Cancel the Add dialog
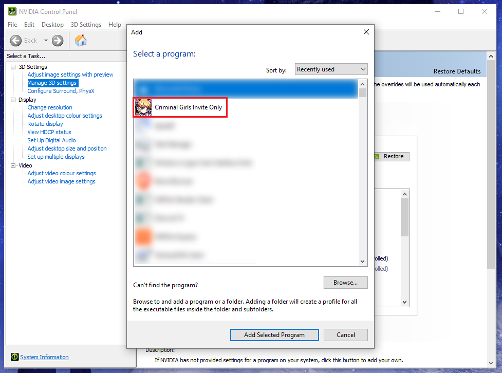The image size is (502, 373). pos(345,335)
